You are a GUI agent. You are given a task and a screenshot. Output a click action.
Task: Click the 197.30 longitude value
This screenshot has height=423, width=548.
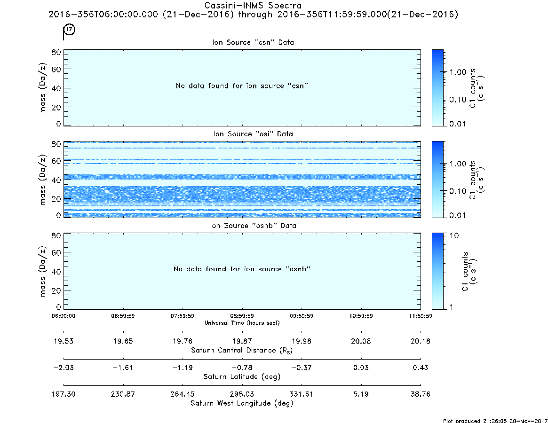click(64, 394)
